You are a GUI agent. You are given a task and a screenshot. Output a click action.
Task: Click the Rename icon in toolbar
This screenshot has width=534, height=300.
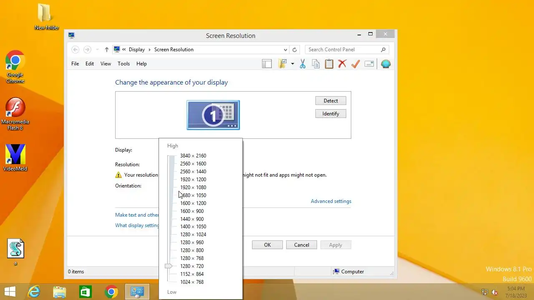369,64
